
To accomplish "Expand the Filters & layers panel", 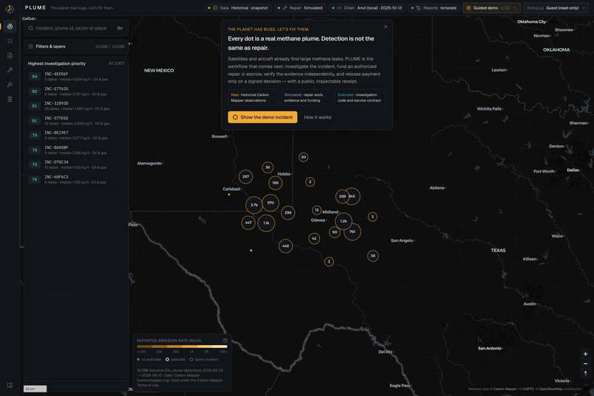I will click(76, 46).
